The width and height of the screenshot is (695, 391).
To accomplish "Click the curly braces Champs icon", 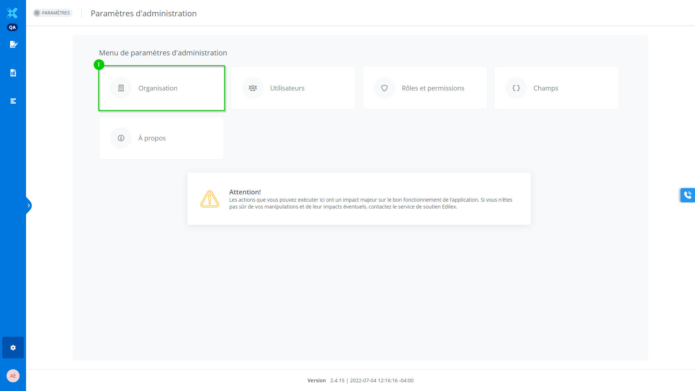I will click(x=516, y=88).
